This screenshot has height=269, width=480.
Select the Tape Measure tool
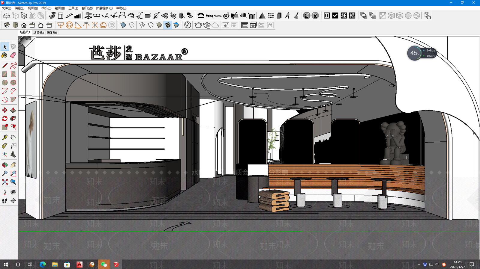(5, 137)
